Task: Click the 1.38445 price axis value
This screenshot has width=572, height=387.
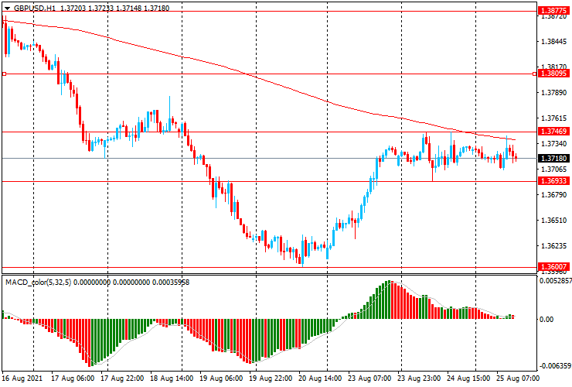Action: [x=554, y=41]
